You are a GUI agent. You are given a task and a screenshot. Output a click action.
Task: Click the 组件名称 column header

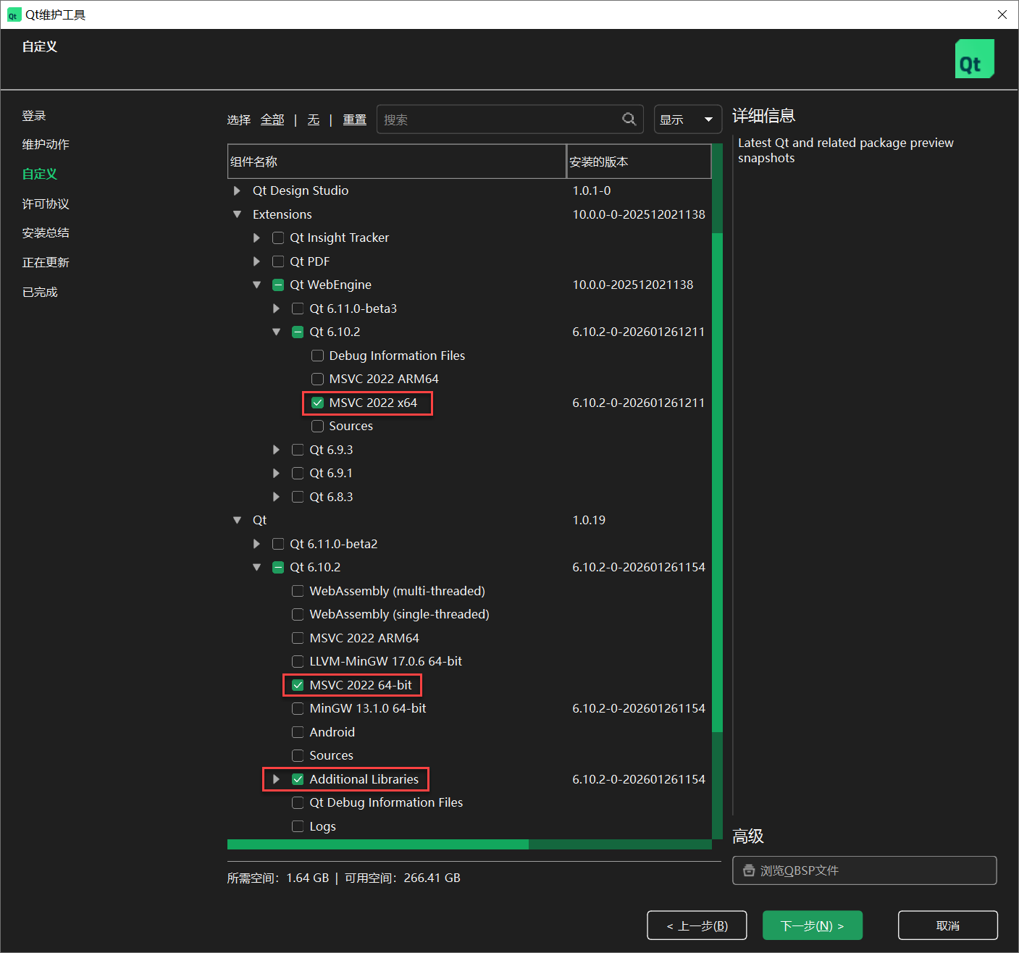397,161
